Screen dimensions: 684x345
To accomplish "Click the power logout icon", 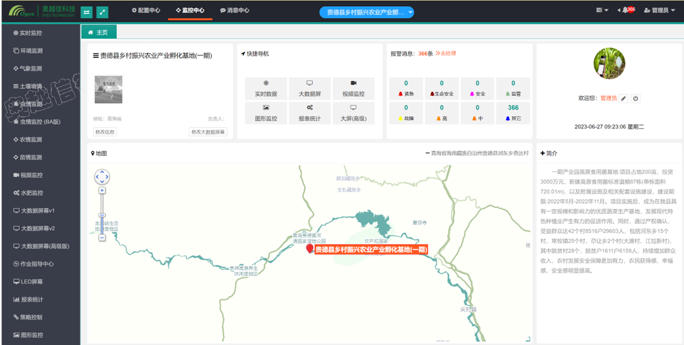I will (x=635, y=98).
